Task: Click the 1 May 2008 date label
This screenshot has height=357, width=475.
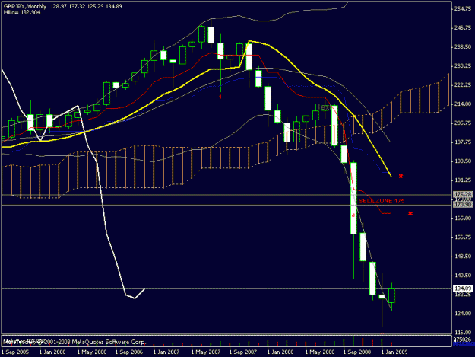Action: [320, 352]
